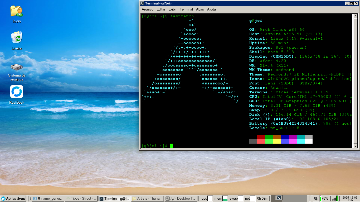The image size is (360, 202).
Task: Click the "WM Theme: Redmond" line
Action: (x=272, y=70)
